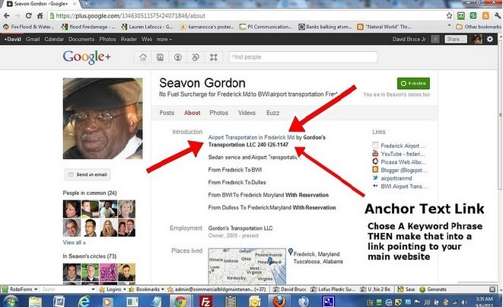Open 'Airport Transportation in Frederick Md' link
Image resolution: width=503 pixels, height=307 pixels.
coord(251,137)
